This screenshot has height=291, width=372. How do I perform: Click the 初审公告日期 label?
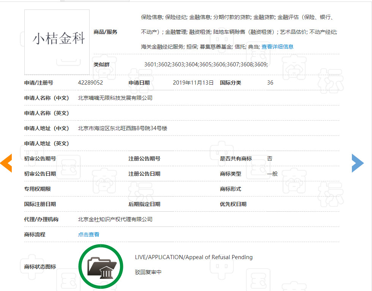coord(40,174)
